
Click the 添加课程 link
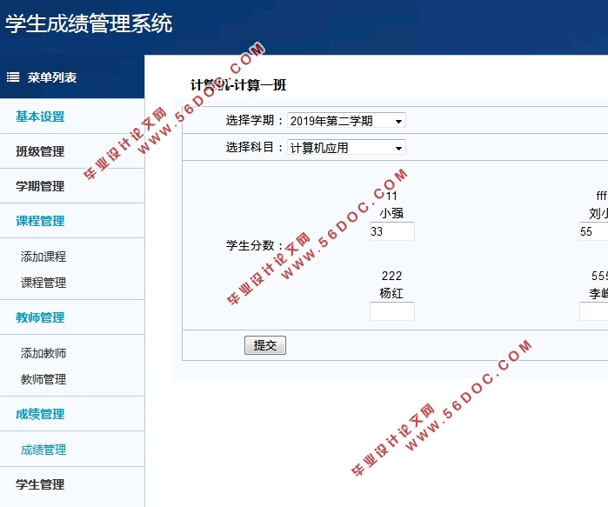click(43, 257)
